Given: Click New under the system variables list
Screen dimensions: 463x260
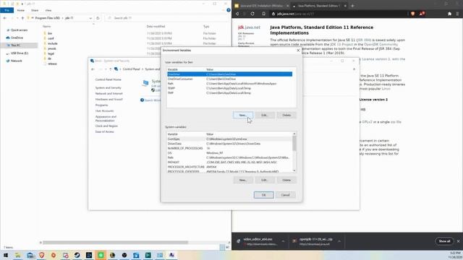Looking at the screenshot, I should point(243,180).
